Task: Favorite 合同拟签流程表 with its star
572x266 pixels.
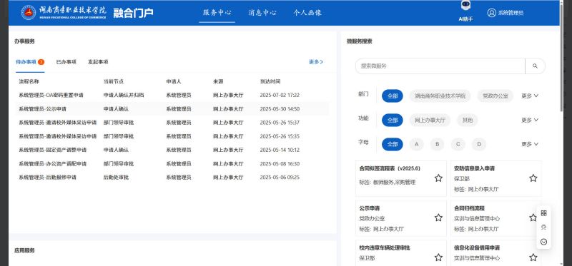Action: pos(438,178)
